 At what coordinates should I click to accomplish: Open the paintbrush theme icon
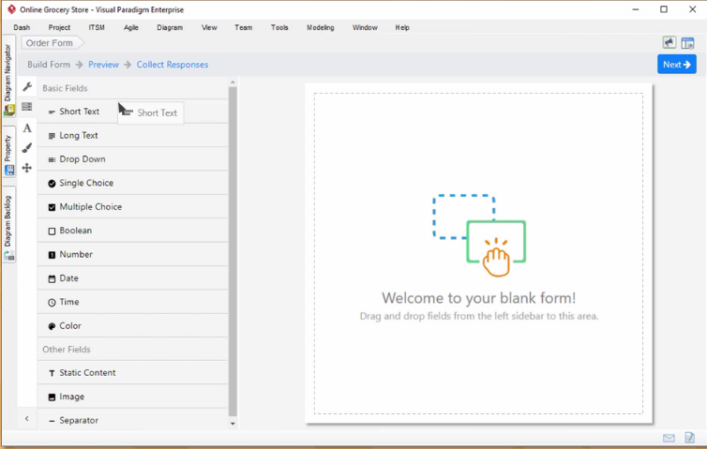click(27, 148)
